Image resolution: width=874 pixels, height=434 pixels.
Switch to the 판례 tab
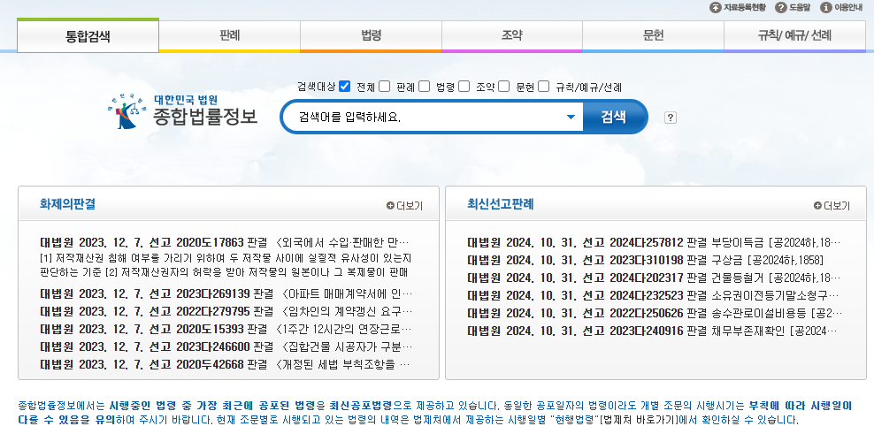[x=230, y=36]
